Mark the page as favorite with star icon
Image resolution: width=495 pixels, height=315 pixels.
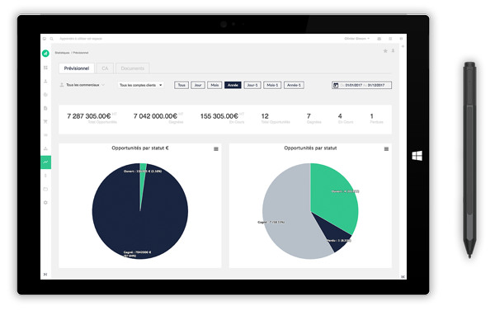click(x=385, y=51)
